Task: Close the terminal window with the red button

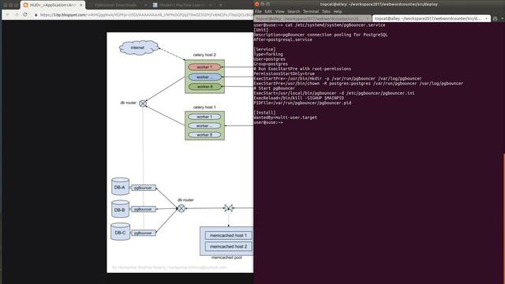Action: [x=256, y=4]
